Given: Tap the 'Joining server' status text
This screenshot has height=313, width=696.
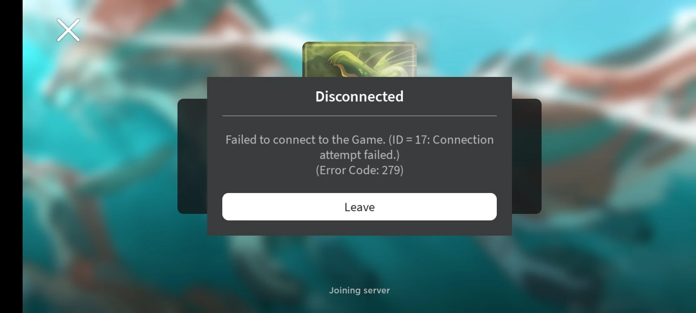Looking at the screenshot, I should 359,290.
